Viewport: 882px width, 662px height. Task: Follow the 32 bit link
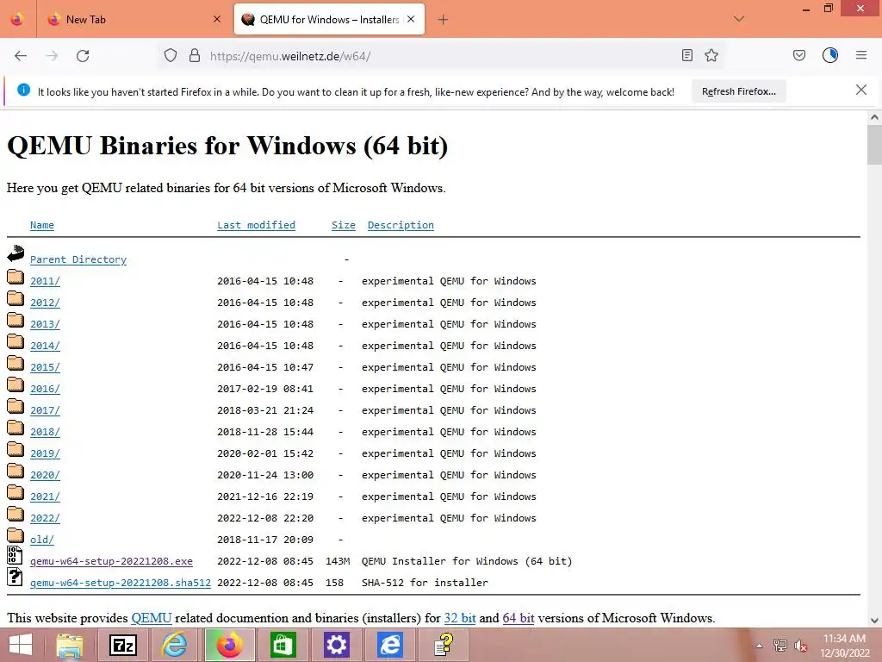(x=460, y=618)
